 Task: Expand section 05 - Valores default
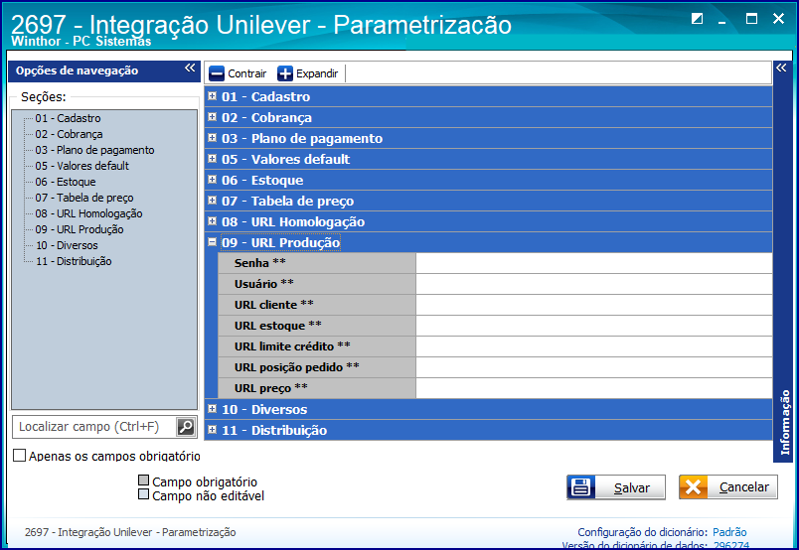tap(213, 159)
